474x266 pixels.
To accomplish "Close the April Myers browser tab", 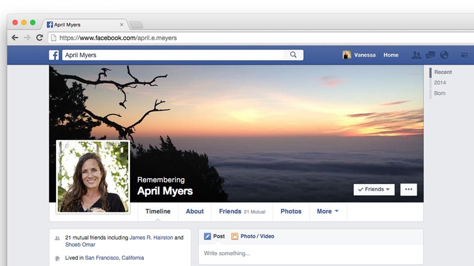I will [x=122, y=25].
